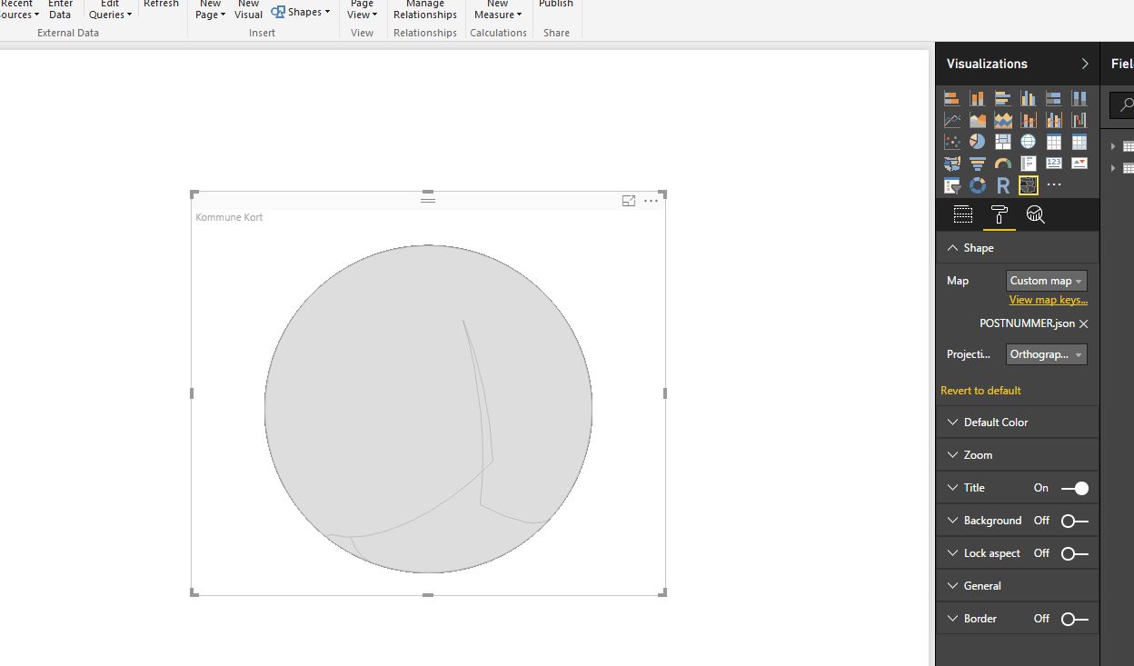Open the Shapes insert menu
Image resolution: width=1134 pixels, height=666 pixels.
(x=301, y=12)
